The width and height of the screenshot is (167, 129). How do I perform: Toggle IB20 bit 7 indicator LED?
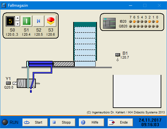(x=131, y=22)
